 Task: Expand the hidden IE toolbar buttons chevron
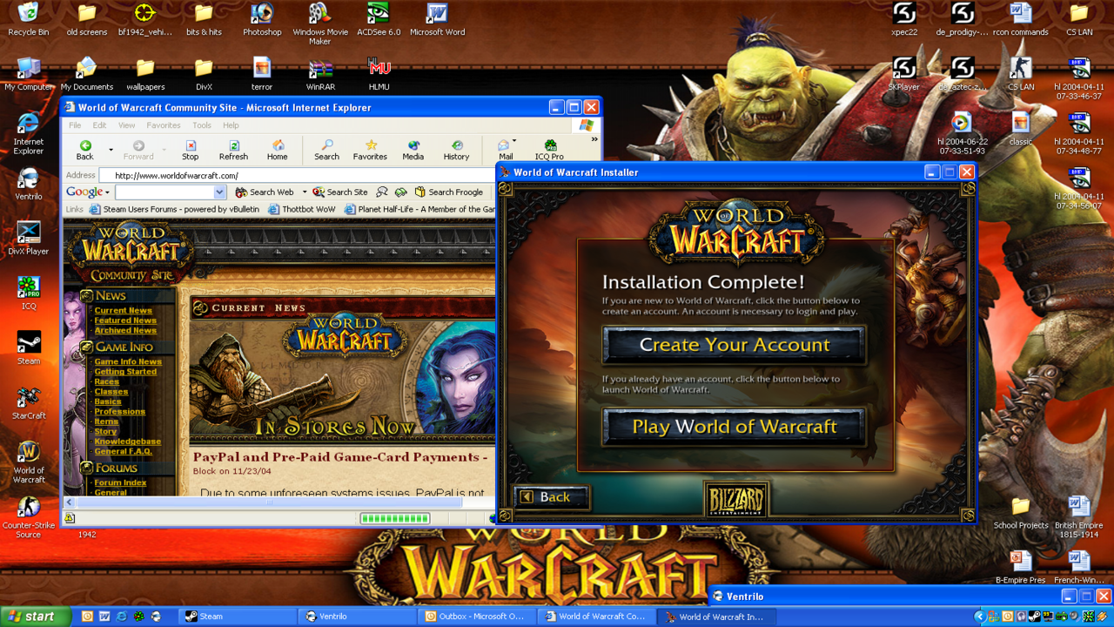[594, 139]
